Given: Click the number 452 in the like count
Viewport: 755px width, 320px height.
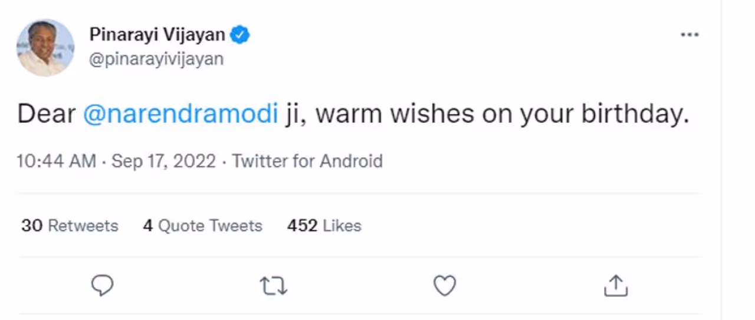Looking at the screenshot, I should 302,226.
